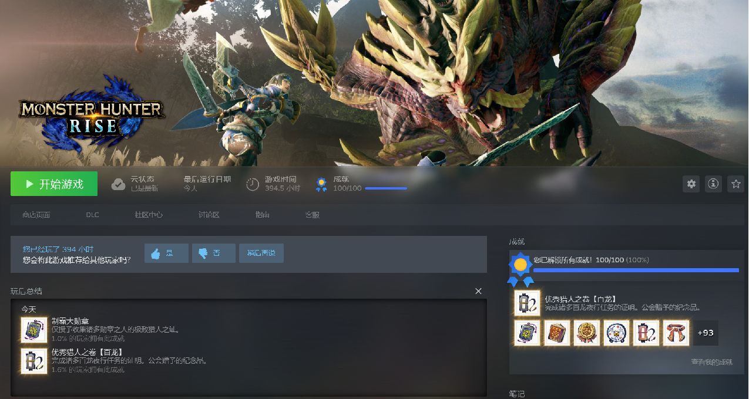Click the 您已经玩了 394 小时 link

tap(58, 249)
